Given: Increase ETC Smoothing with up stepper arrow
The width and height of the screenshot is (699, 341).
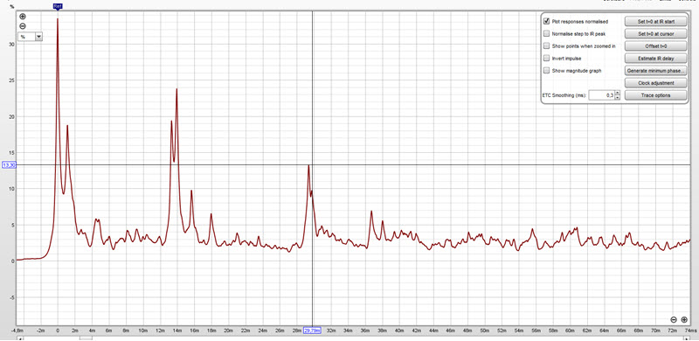Looking at the screenshot, I should click(618, 93).
